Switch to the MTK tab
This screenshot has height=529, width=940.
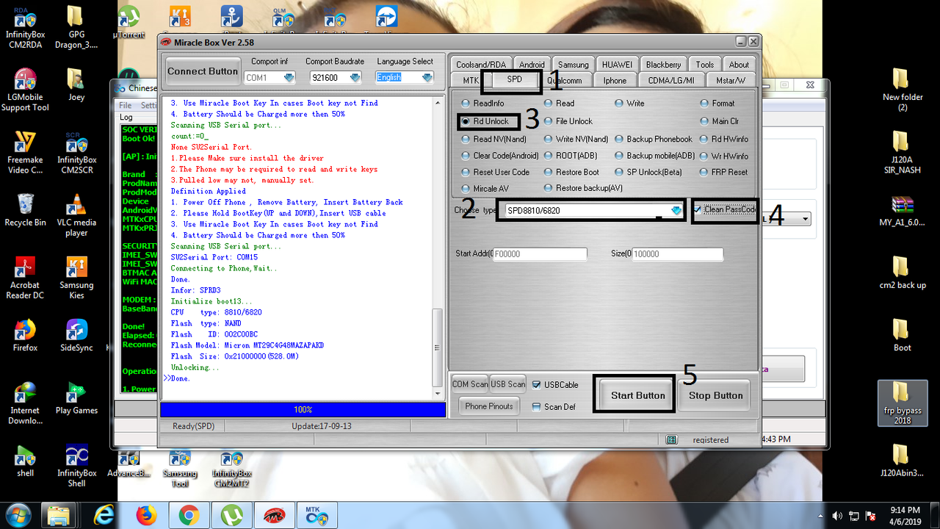coord(471,80)
